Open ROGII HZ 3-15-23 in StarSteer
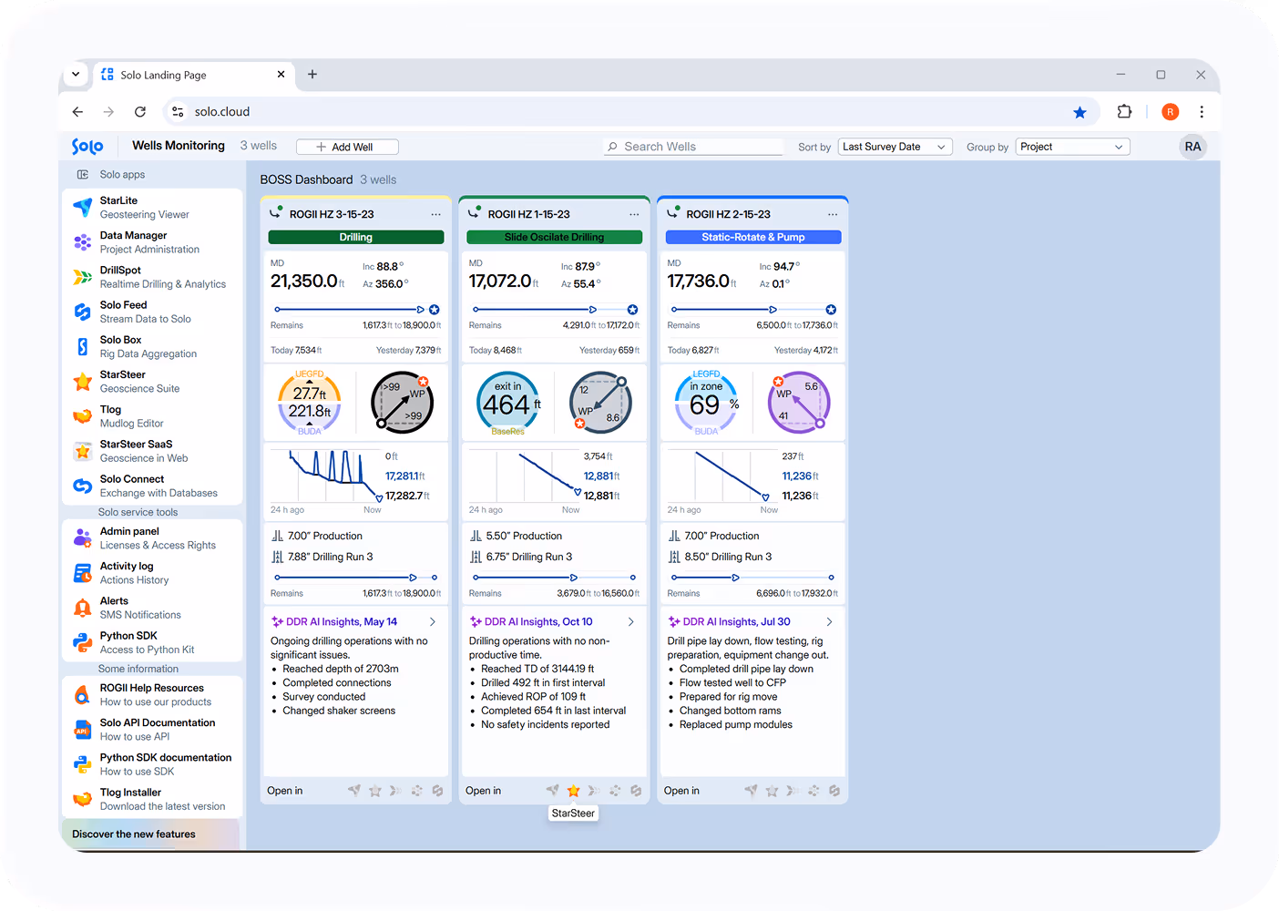Screen dimensions: 1279x911 click(374, 791)
